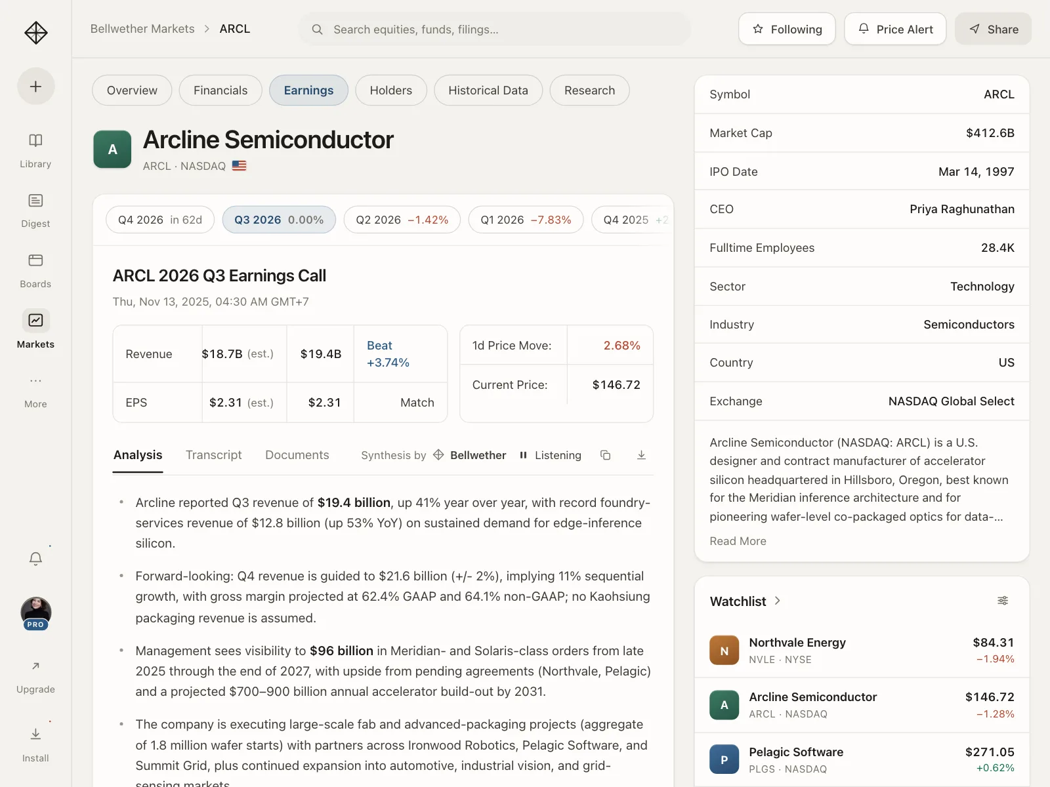Expand the Watchlist chevron
Screen dimensions: 1050x787
(778, 601)
